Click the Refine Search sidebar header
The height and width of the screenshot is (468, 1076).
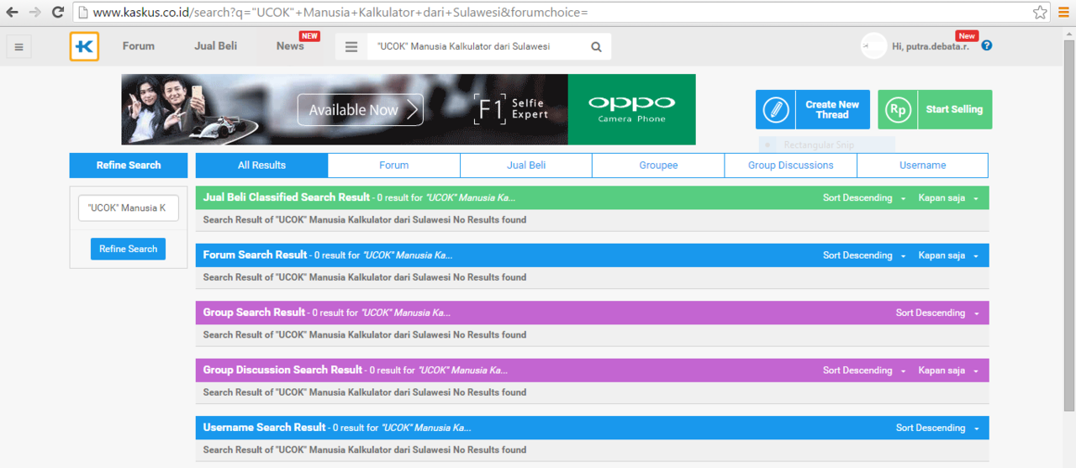pos(129,166)
